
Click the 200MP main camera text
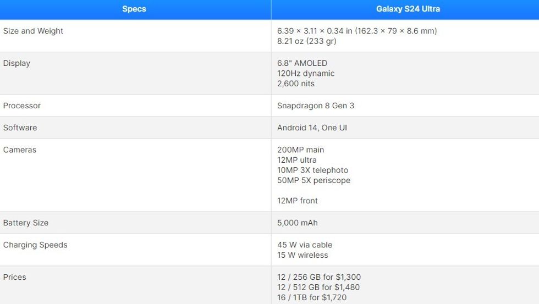300,150
